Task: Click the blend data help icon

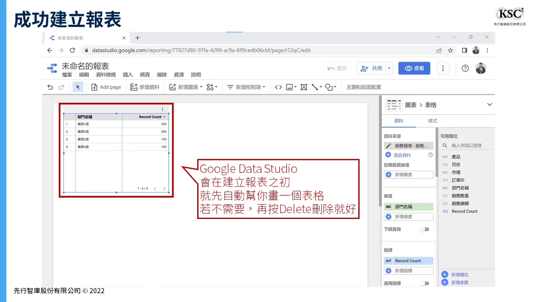Action: [430, 155]
